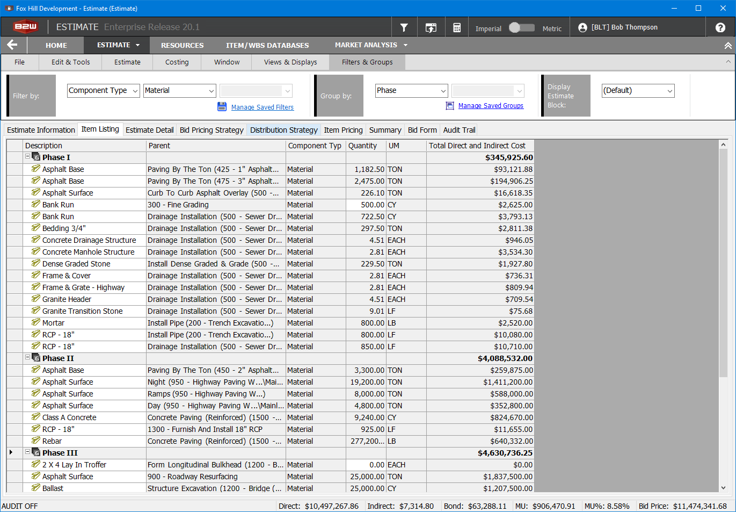Click the Phase III group icon
736x512 pixels.
pos(36,452)
